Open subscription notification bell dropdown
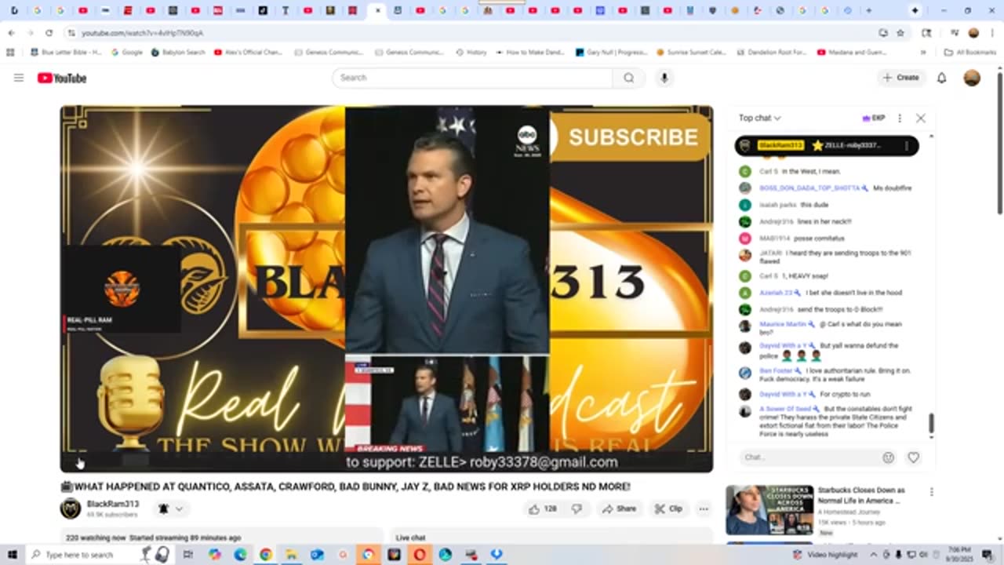 coord(170,508)
